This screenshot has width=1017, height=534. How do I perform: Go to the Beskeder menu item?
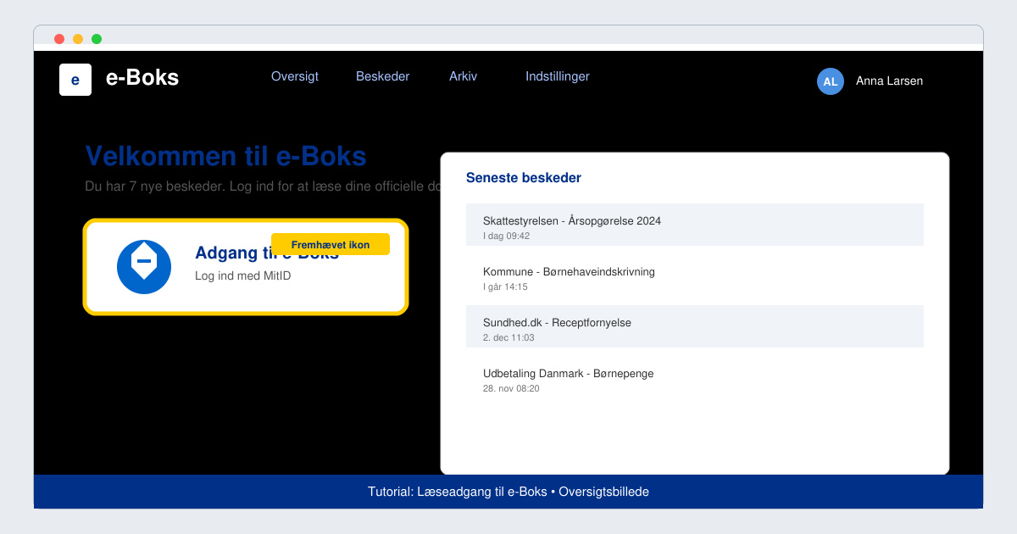click(382, 76)
